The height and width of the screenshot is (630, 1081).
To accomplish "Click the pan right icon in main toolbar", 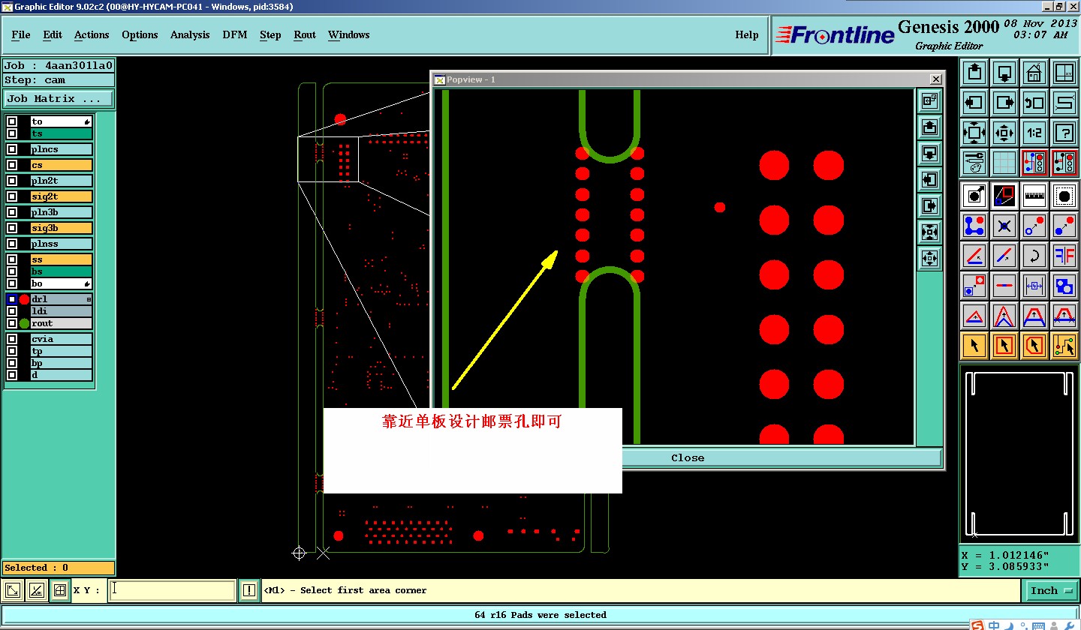I will 1004,103.
